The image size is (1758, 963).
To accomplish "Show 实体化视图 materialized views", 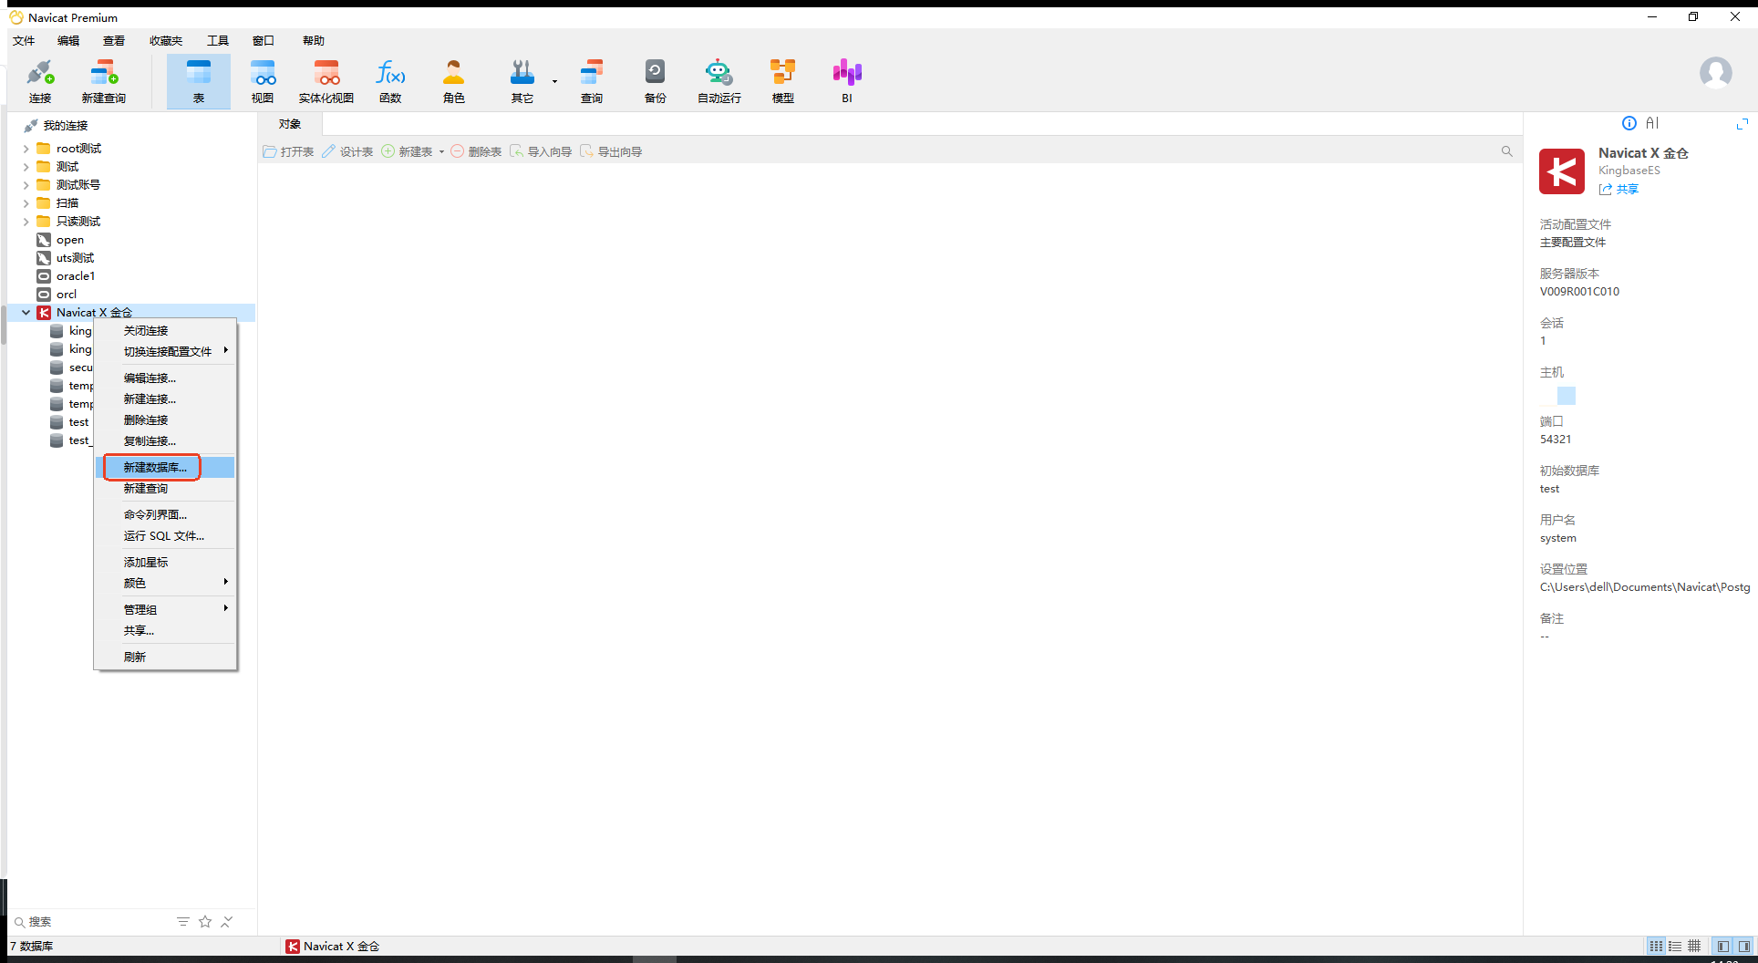I will point(326,82).
